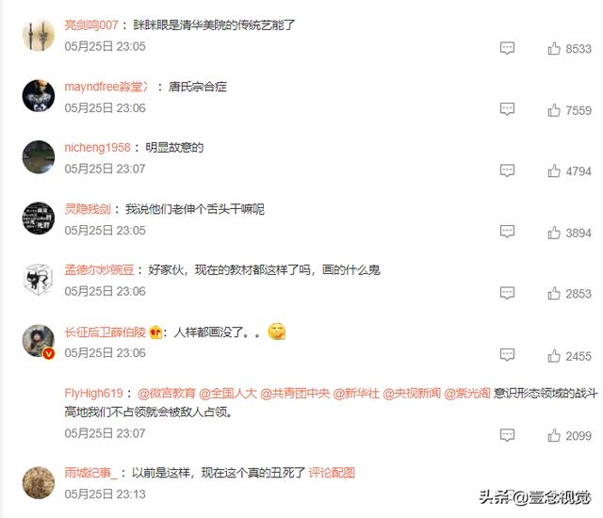
Task: Open nicheng1958 username link
Action: tap(97, 148)
